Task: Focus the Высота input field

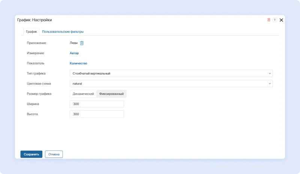Action: (x=97, y=114)
